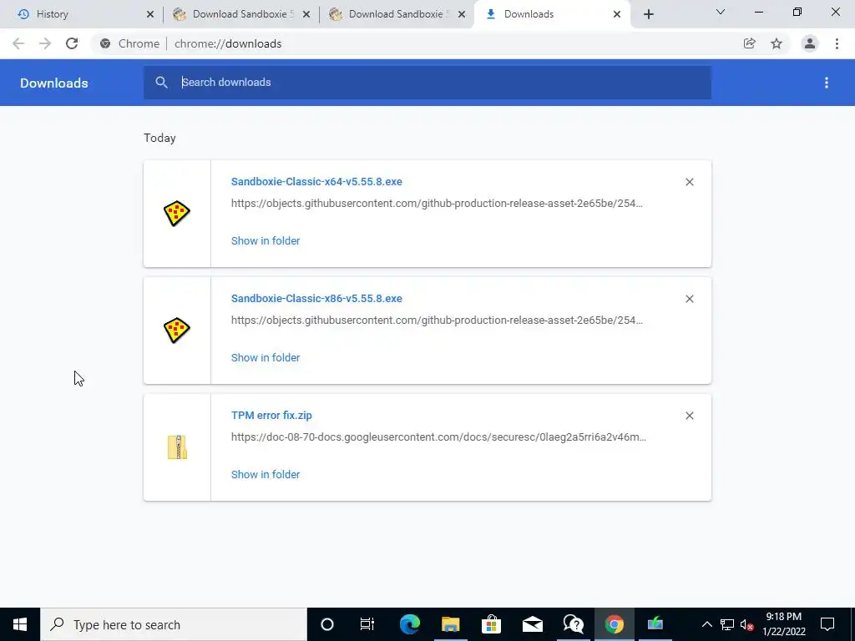Open the Get Help app on taskbar
Image resolution: width=855 pixels, height=641 pixels.
click(x=573, y=624)
